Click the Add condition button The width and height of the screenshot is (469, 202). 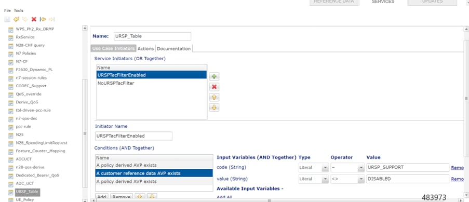point(102,197)
